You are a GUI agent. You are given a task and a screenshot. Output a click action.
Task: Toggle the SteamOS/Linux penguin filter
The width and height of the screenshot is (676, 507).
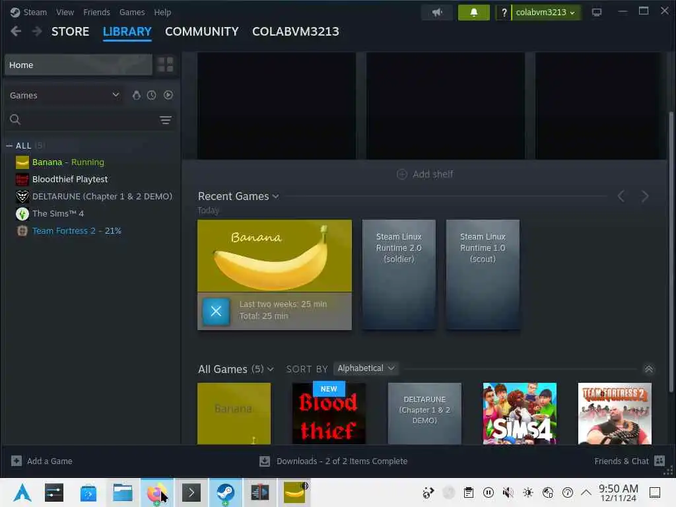pos(136,95)
